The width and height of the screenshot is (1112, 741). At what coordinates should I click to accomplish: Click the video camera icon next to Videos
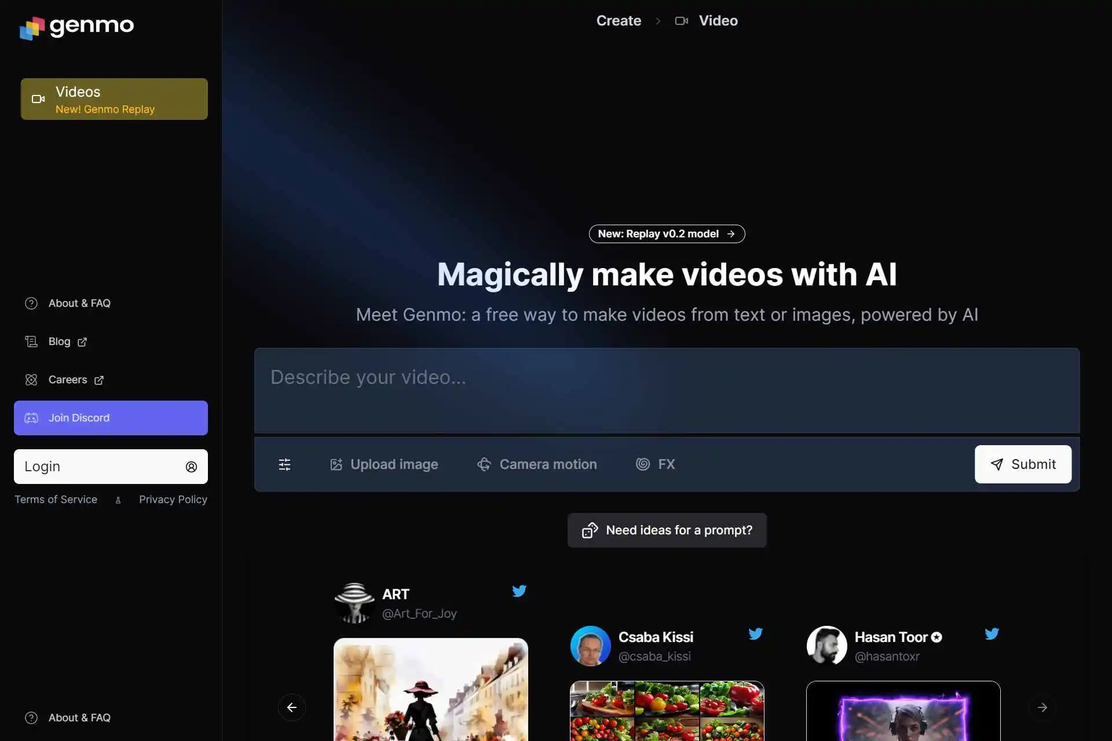[38, 99]
